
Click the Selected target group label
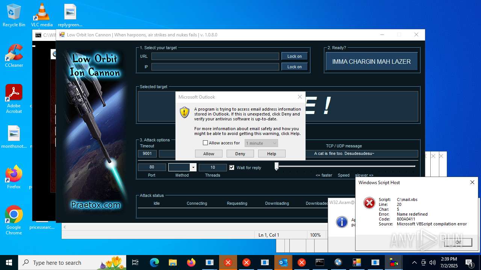tap(154, 87)
